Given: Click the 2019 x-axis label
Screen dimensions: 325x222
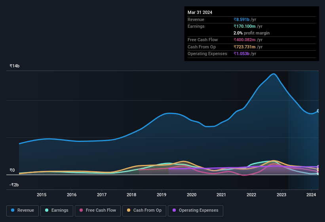Looking at the screenshot, I should pyautogui.click(x=162, y=195).
